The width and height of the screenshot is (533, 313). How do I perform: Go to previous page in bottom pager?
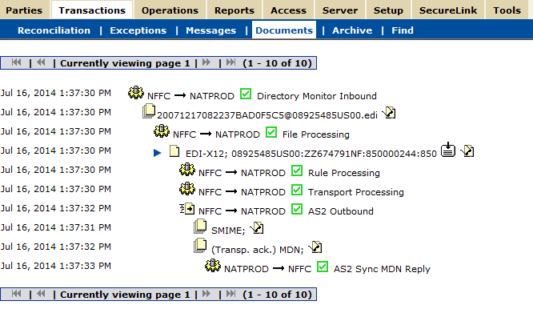pos(41,294)
